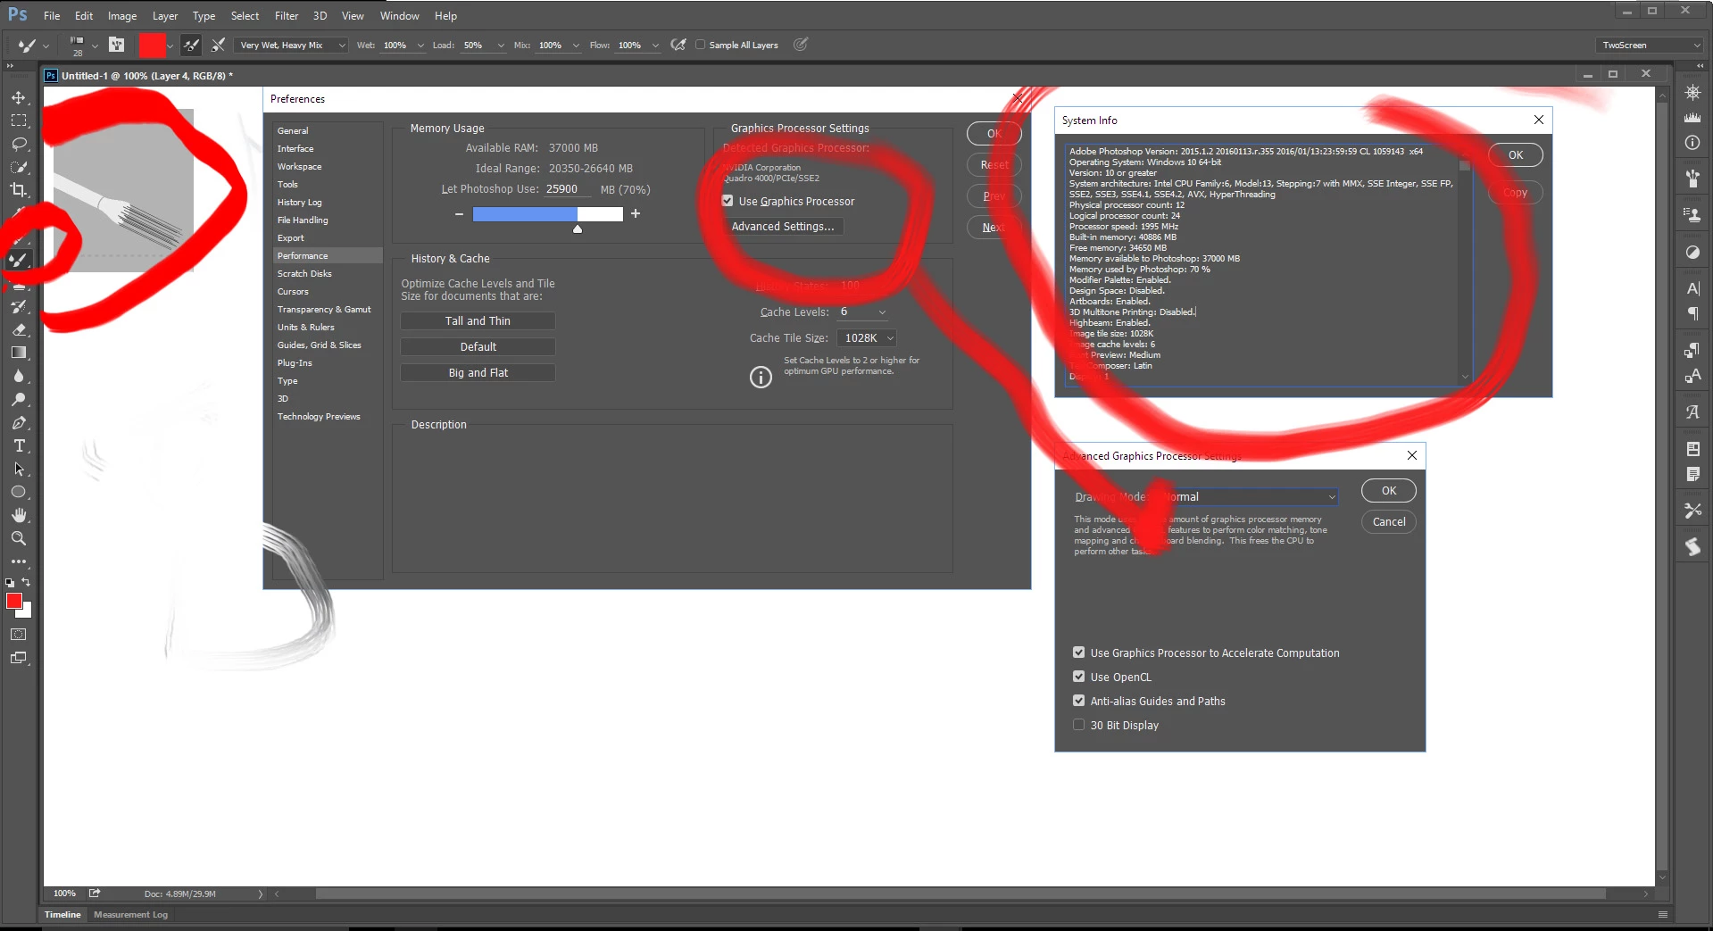Screen dimensions: 1713x931
Task: Open the Glyphs panel icon
Action: pyautogui.click(x=1692, y=411)
